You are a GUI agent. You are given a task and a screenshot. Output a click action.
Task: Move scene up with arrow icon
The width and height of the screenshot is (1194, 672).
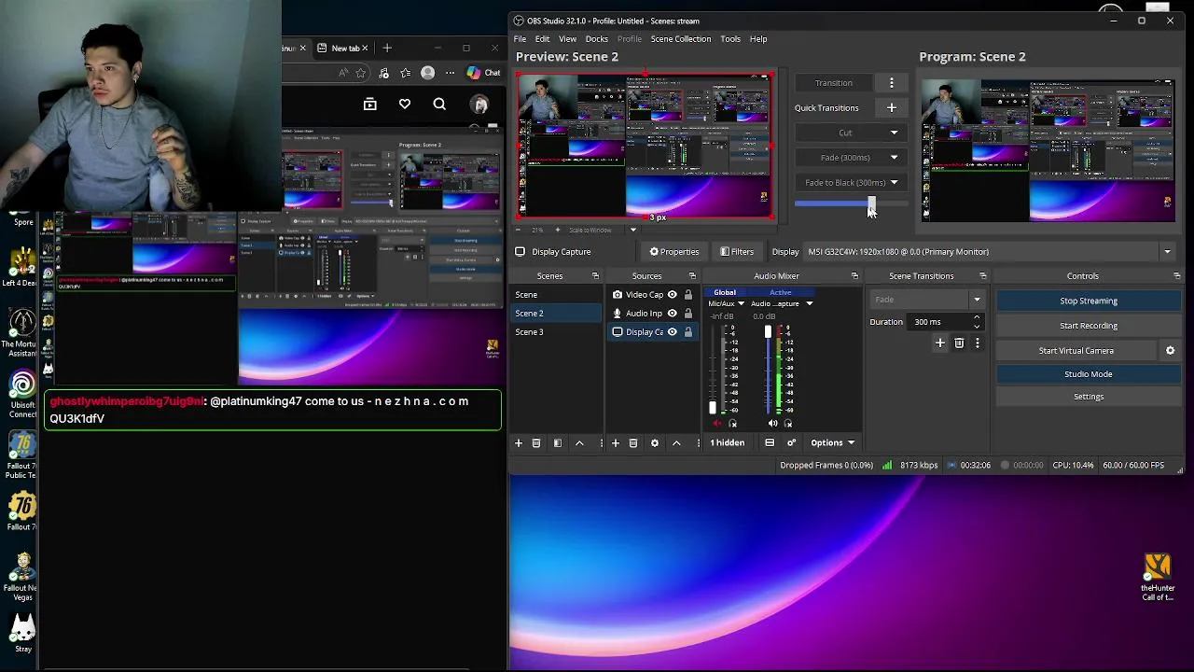(x=579, y=442)
